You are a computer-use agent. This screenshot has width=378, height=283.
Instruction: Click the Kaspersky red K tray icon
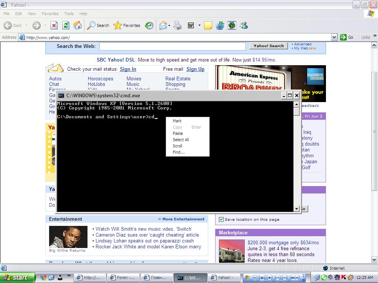[344, 277]
